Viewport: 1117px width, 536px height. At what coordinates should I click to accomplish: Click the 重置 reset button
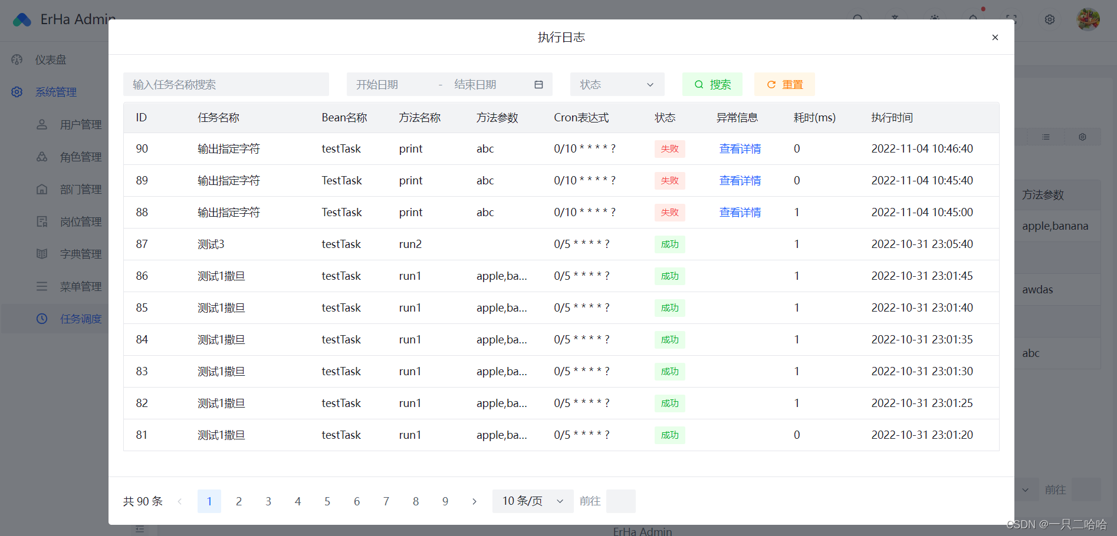[784, 84]
